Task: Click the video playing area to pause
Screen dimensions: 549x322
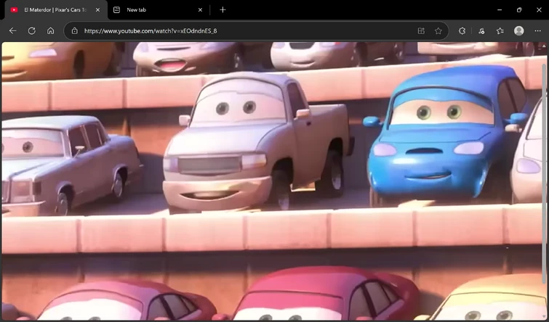Action: 272,181
